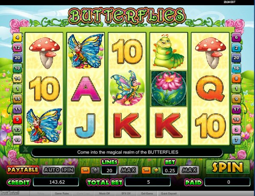Screen dimensions: 255x196
Task: Select Exit Game in bottom menu
Action: (147, 193)
